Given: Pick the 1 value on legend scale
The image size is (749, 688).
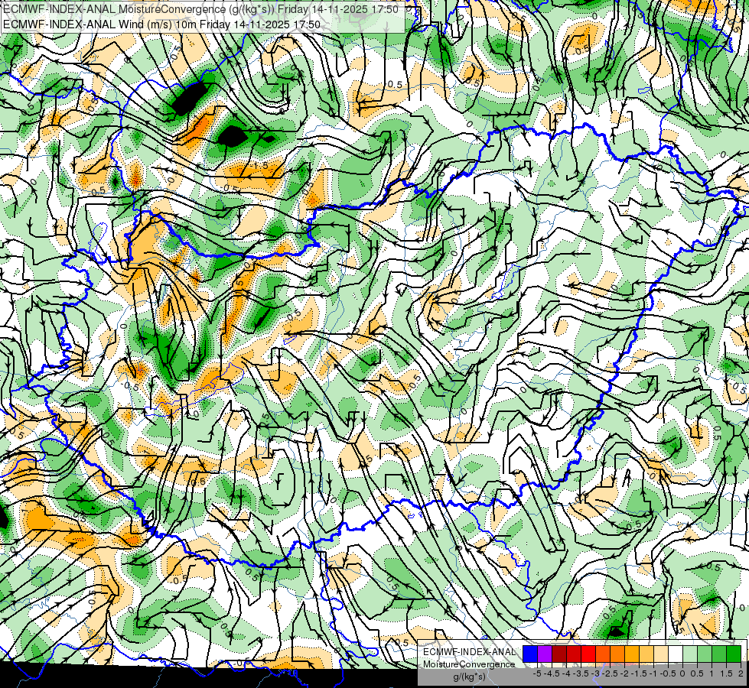Looking at the screenshot, I should tap(712, 673).
